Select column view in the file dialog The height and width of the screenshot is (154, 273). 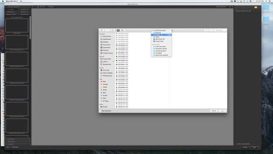pyautogui.click(x=118, y=30)
